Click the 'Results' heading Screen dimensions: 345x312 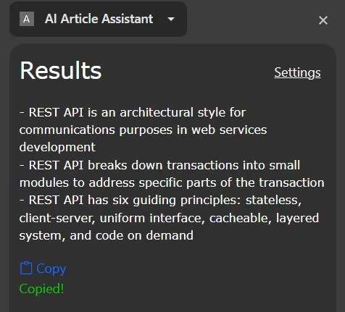60,70
